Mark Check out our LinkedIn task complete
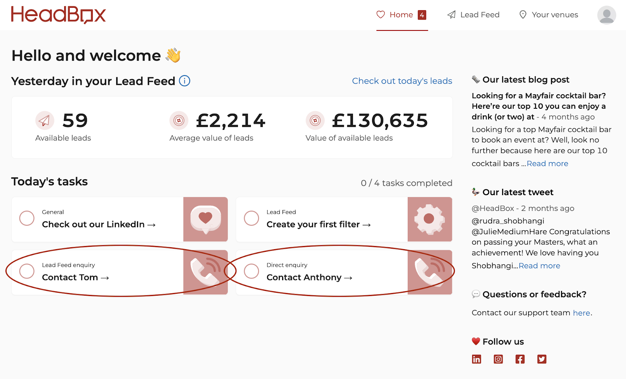This screenshot has height=379, width=626. 27,218
